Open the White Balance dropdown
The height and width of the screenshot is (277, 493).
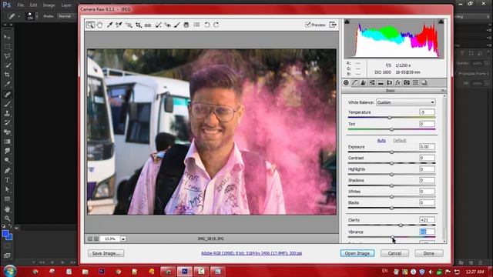406,102
